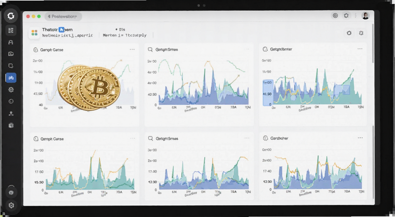
Task: Click the Nastinoiy subtitle under the page title
Action: [x=67, y=36]
